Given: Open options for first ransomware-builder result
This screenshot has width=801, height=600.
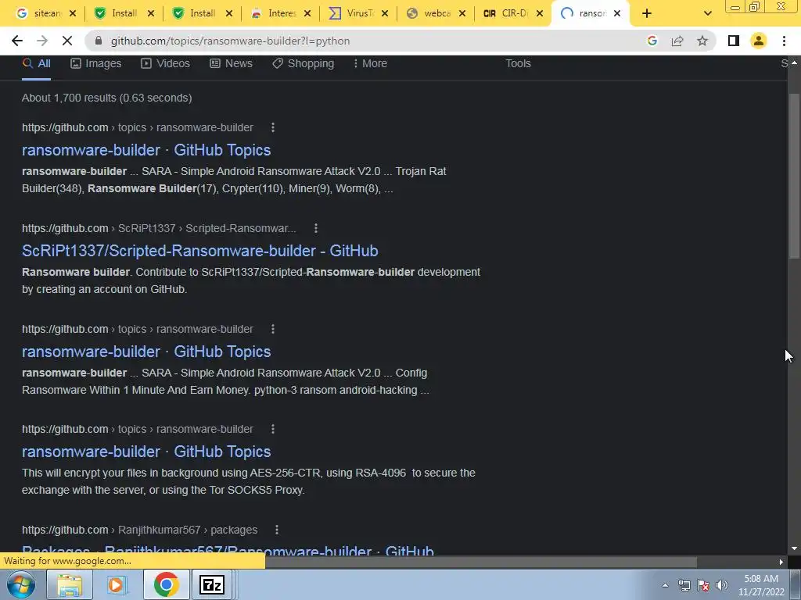Looking at the screenshot, I should click(x=273, y=127).
